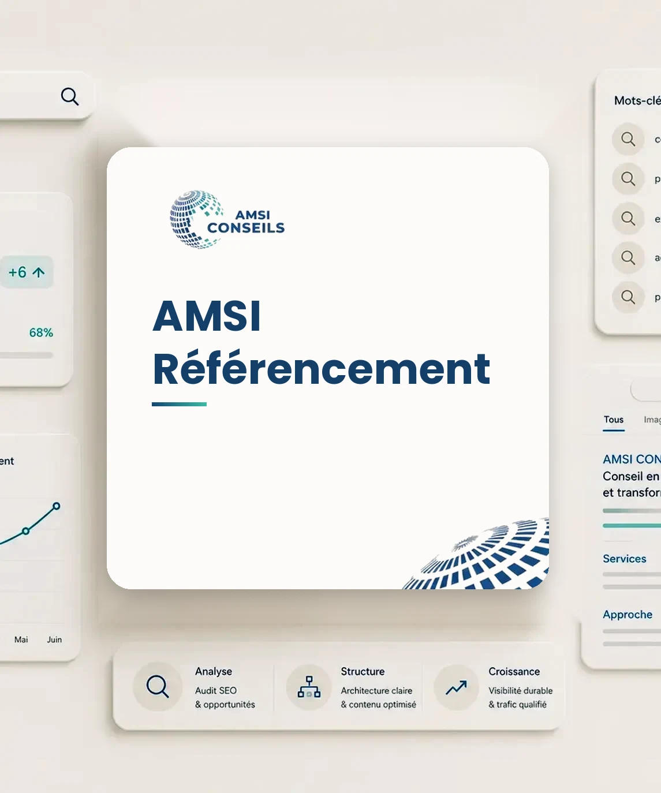Click the AMSI Référencement title
Image resolution: width=661 pixels, height=793 pixels.
(x=321, y=342)
